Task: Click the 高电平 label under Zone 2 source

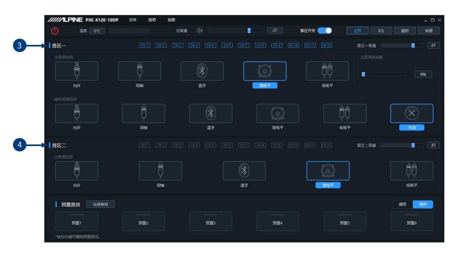Action: [328, 185]
